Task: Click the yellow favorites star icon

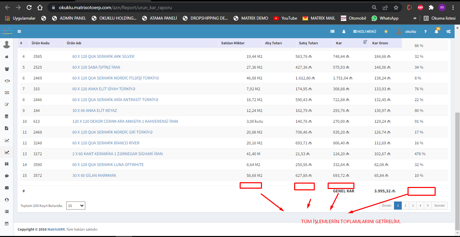Action: pyautogui.click(x=386, y=31)
